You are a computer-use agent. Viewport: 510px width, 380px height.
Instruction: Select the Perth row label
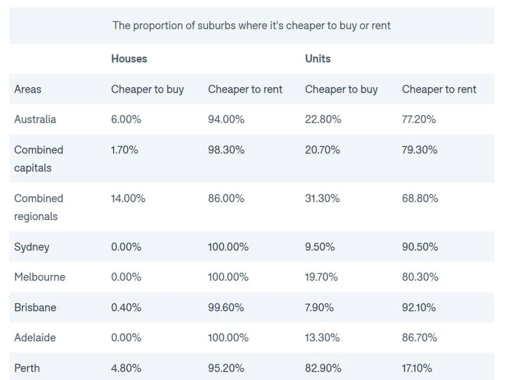(x=27, y=368)
